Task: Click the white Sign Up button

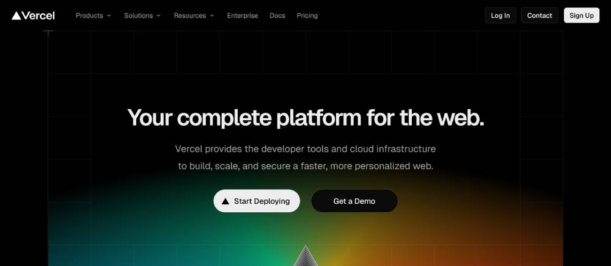Action: click(x=582, y=15)
